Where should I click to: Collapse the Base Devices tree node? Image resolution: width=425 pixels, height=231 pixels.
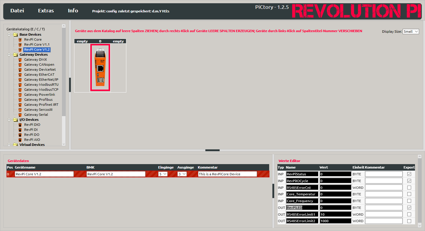[x=9, y=34]
